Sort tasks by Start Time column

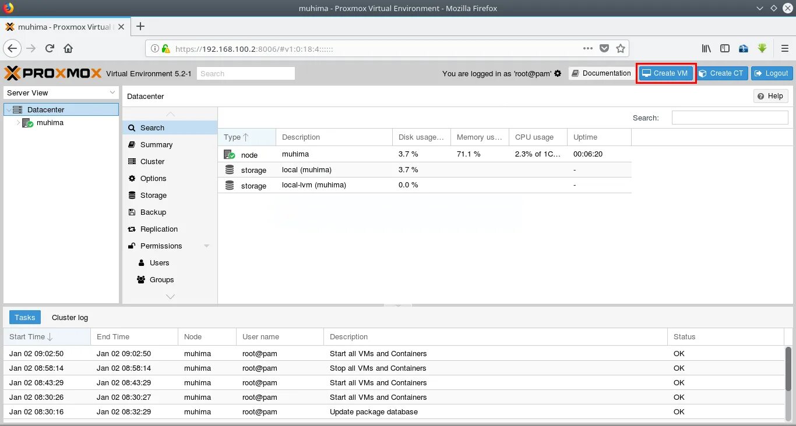coord(47,336)
